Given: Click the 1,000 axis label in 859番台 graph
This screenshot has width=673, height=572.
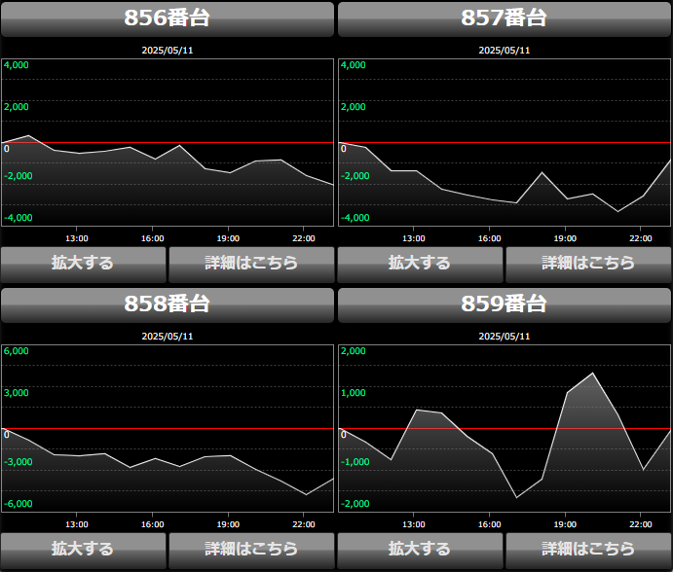Looking at the screenshot, I should (354, 392).
